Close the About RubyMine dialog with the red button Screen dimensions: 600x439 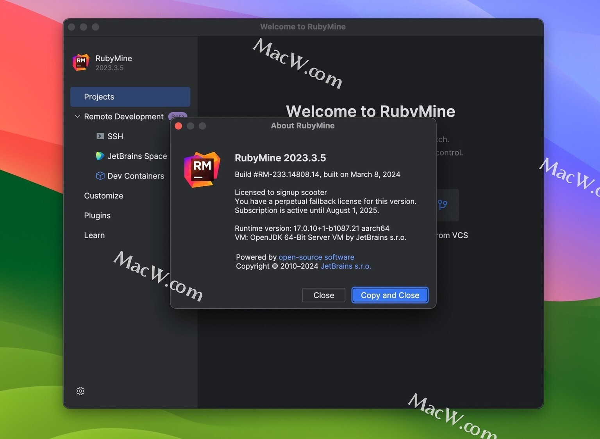[x=179, y=126]
